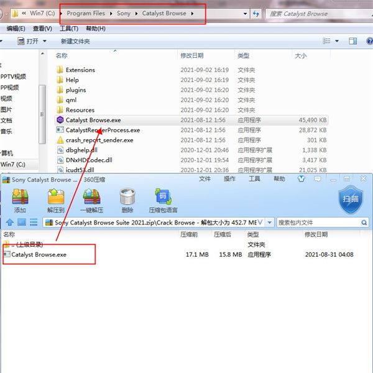This screenshot has width=373, height=373.
Task: Click the Sony breadcrumb segment
Action: [124, 13]
